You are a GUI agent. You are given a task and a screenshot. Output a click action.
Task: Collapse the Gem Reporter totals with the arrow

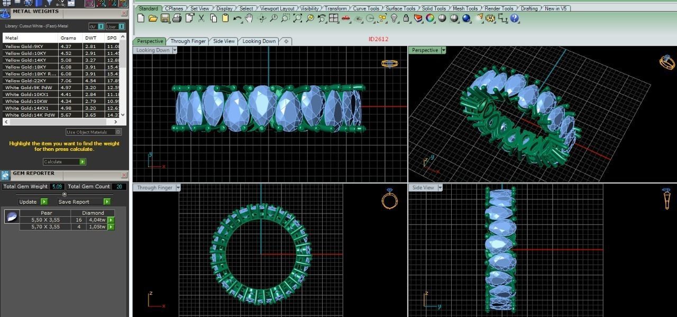coord(65,194)
